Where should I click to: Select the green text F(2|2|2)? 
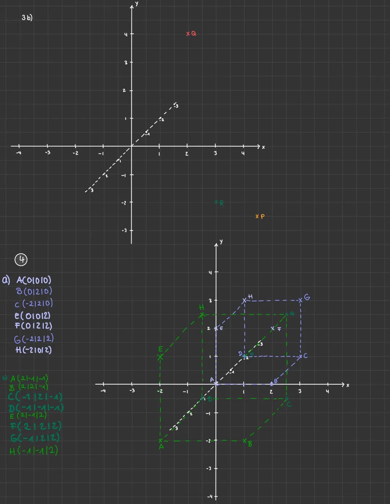point(36,426)
